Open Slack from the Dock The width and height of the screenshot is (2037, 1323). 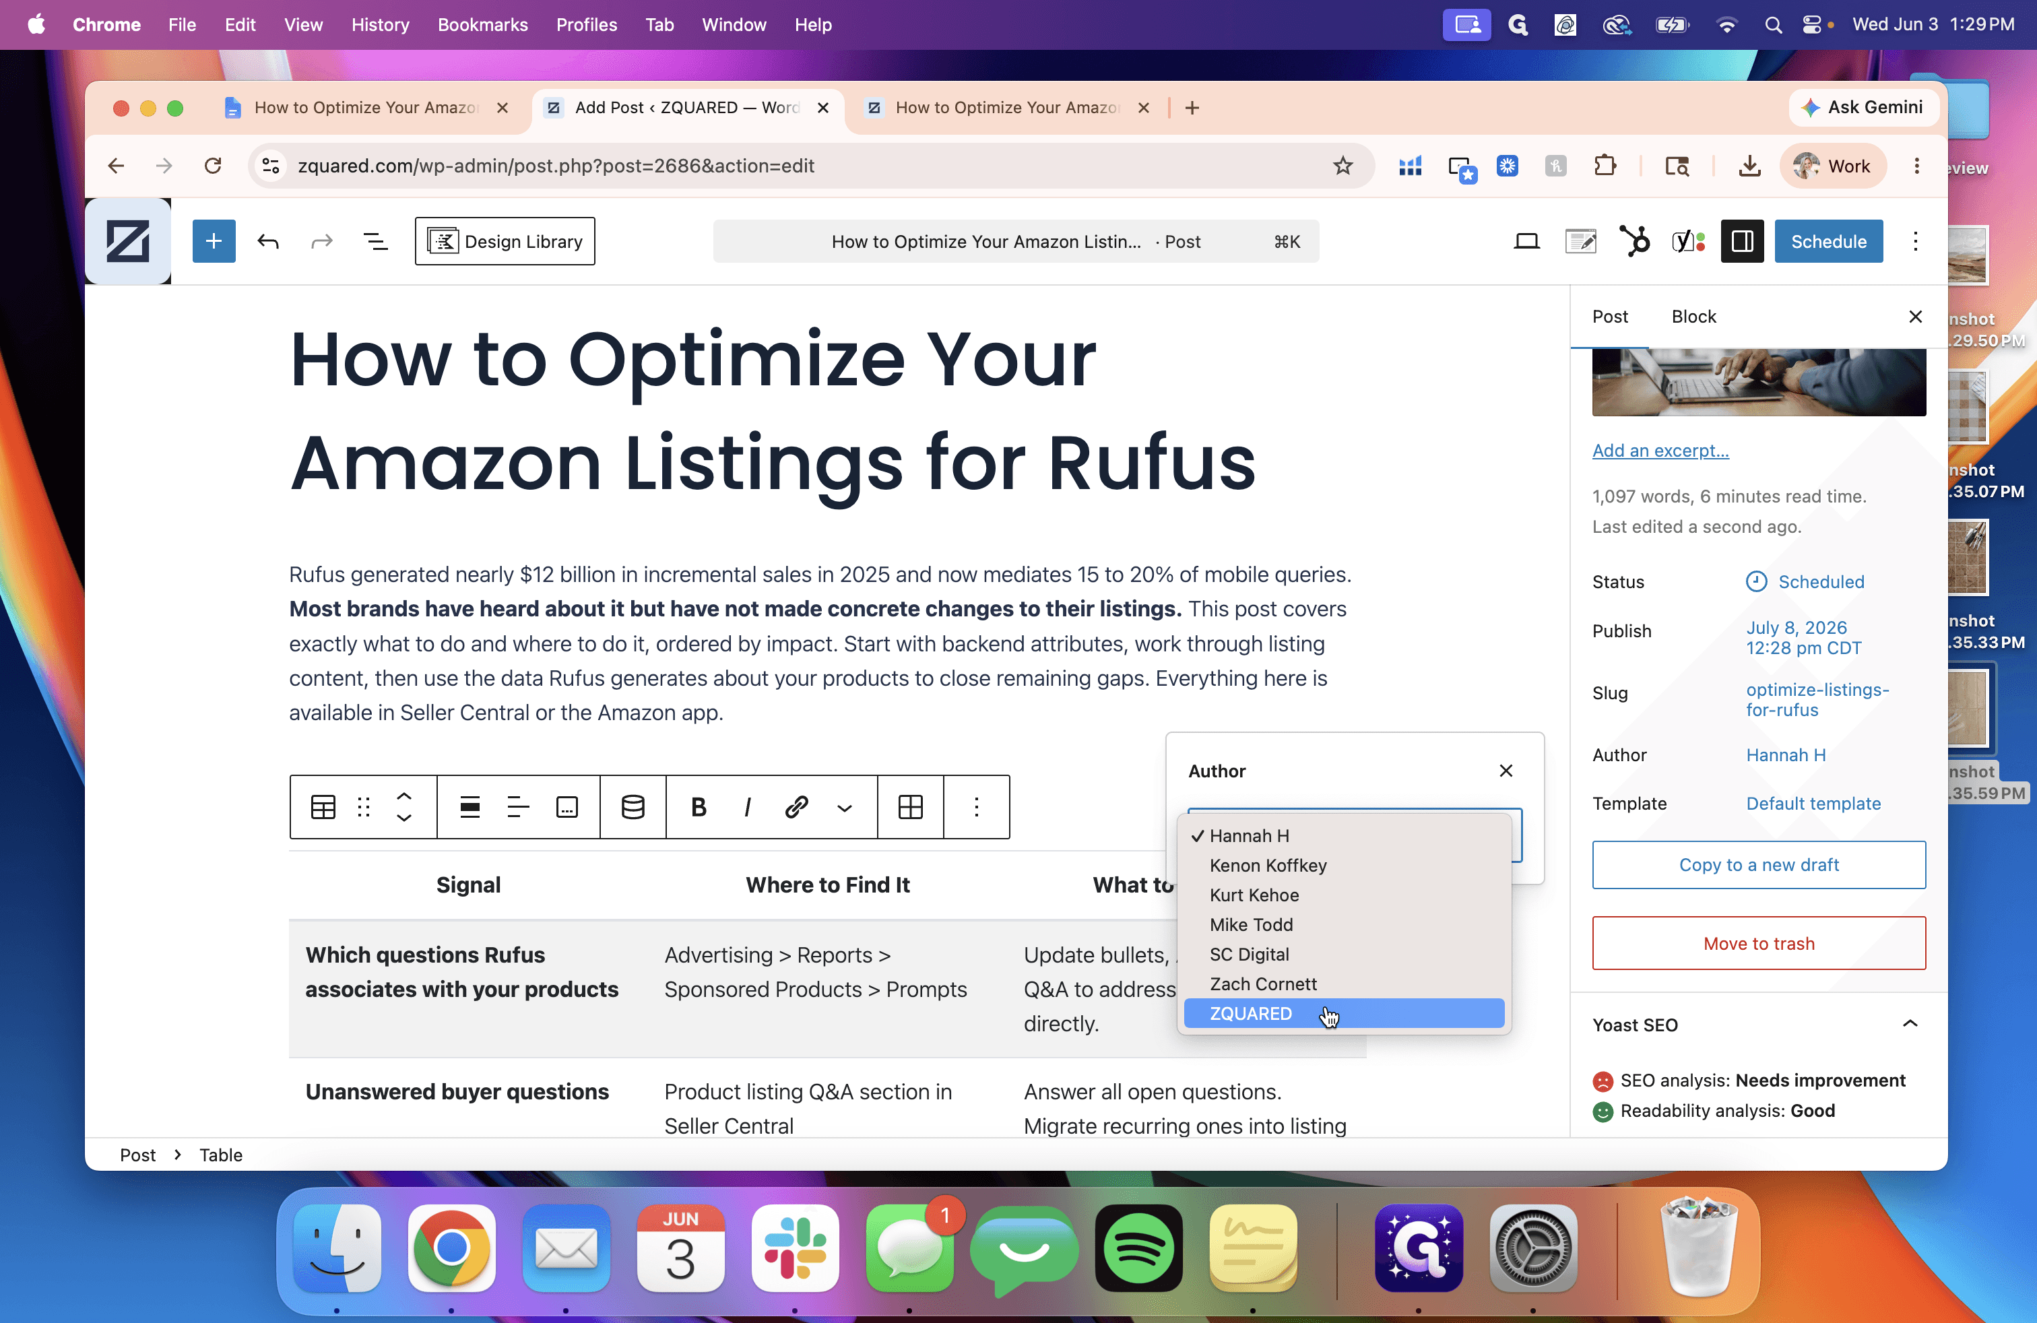tap(795, 1248)
